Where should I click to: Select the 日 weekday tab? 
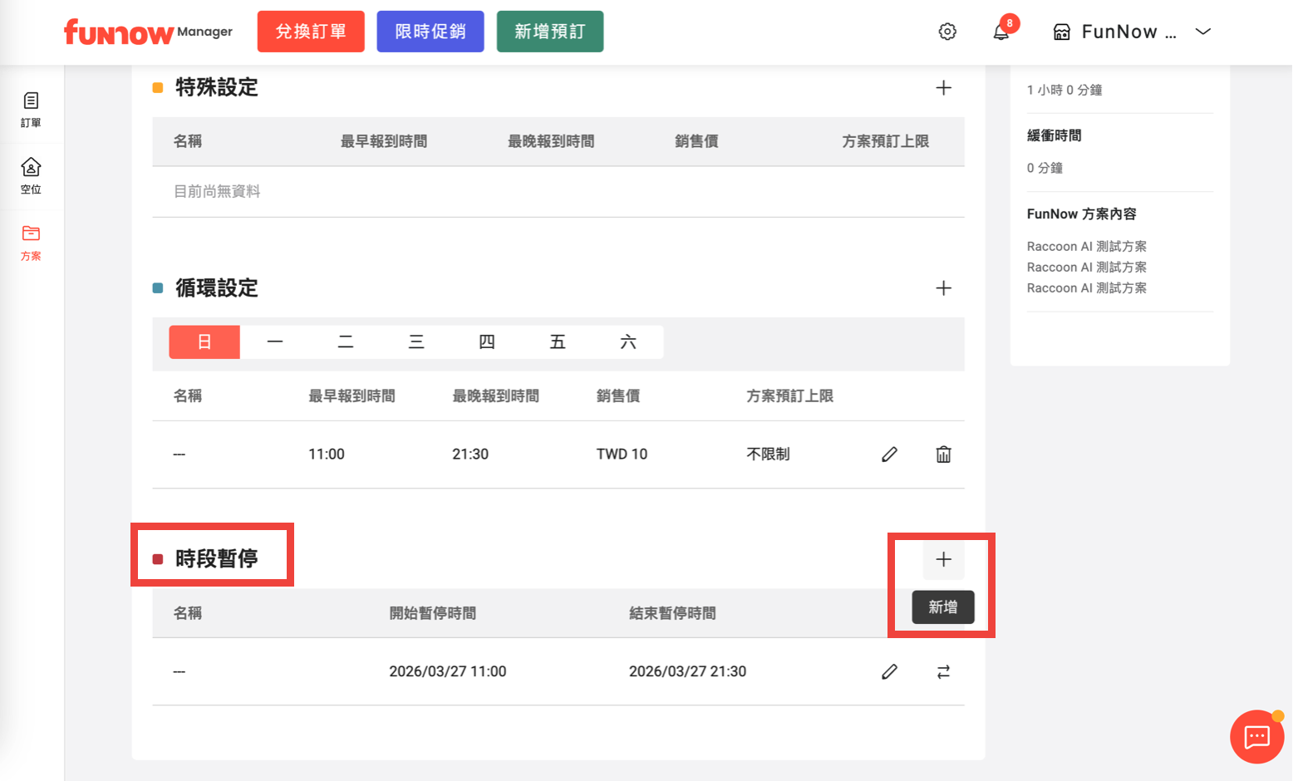204,342
